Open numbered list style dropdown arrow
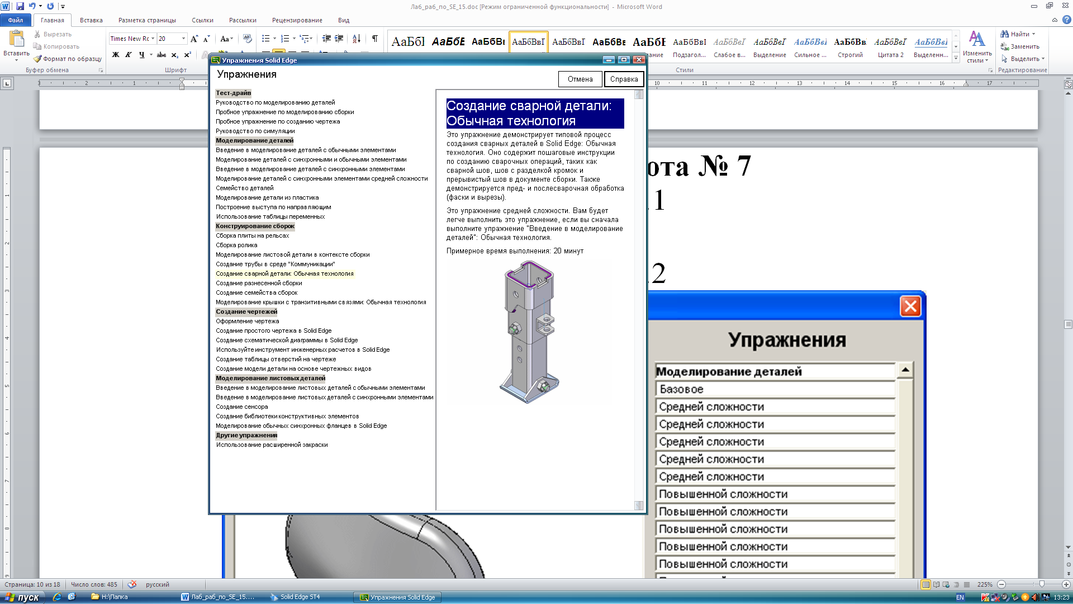The width and height of the screenshot is (1073, 604). coord(294,39)
